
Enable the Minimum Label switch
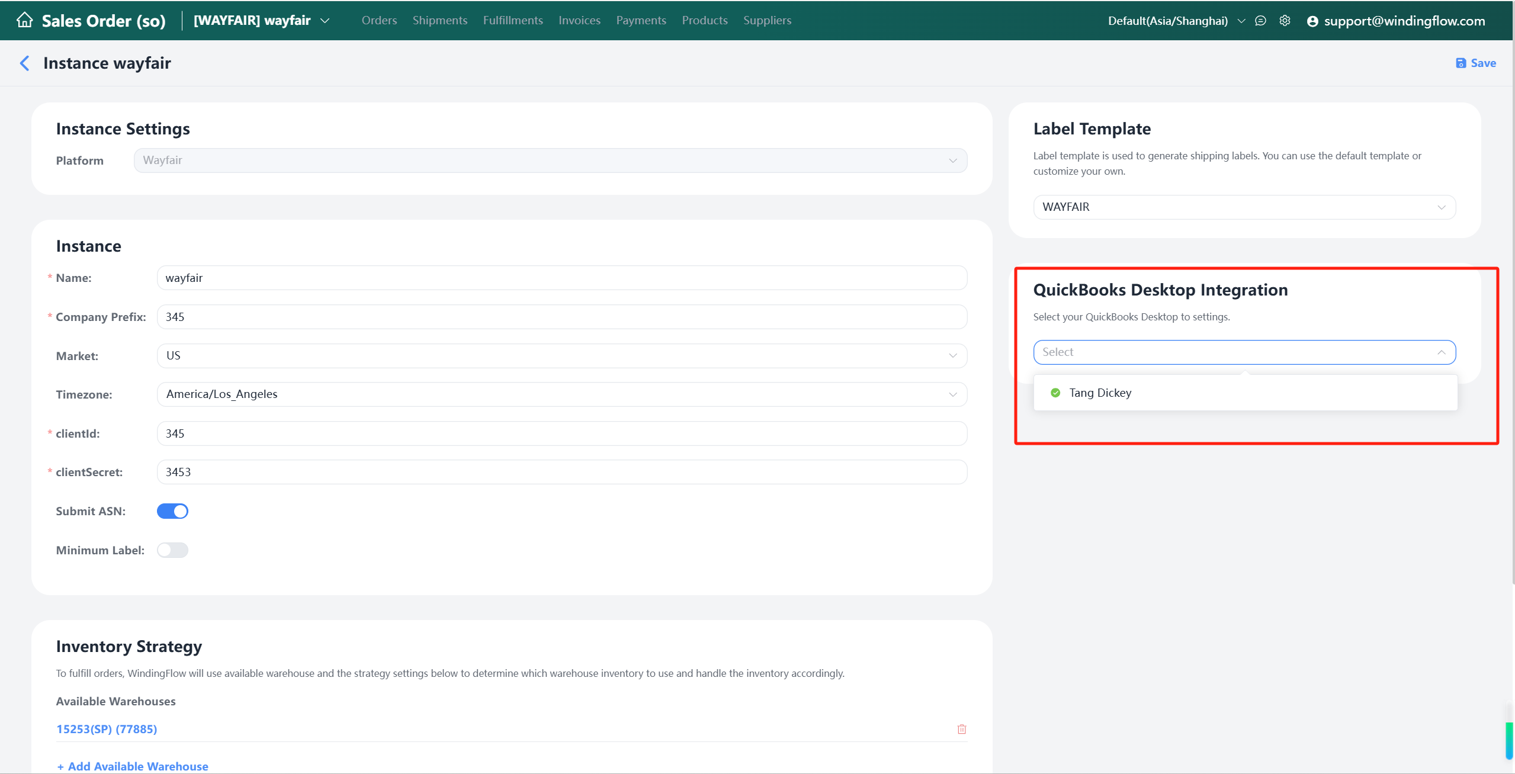172,550
